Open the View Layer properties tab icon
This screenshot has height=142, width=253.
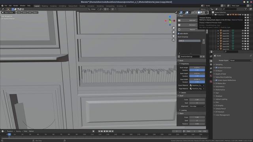211,68
